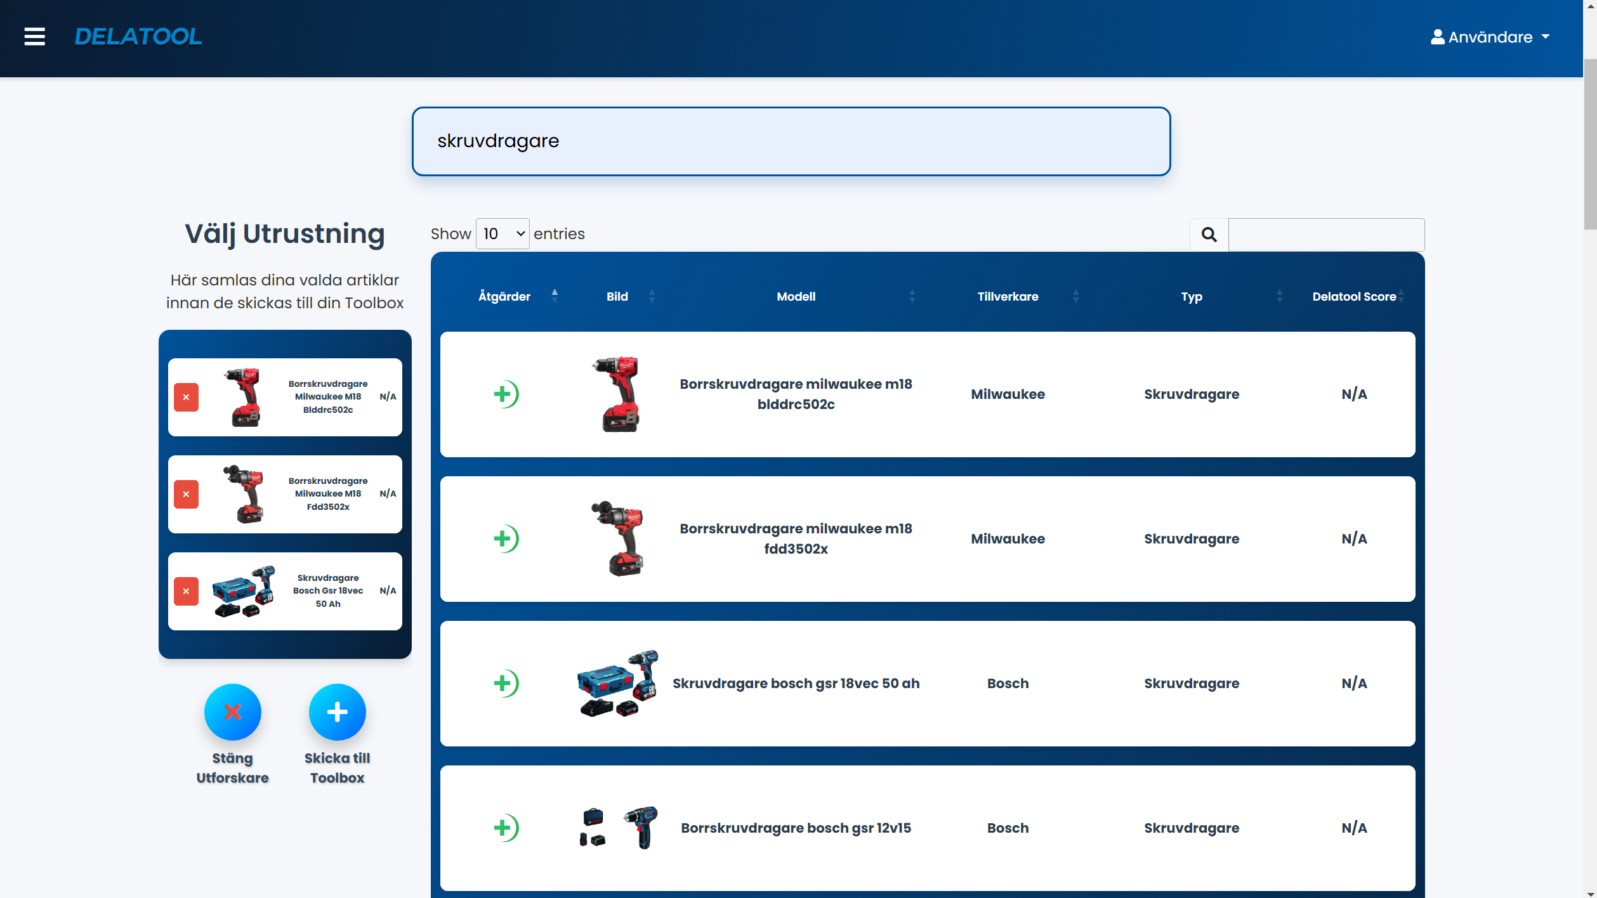Focus the table filter input field
The width and height of the screenshot is (1597, 898).
pyautogui.click(x=1327, y=235)
